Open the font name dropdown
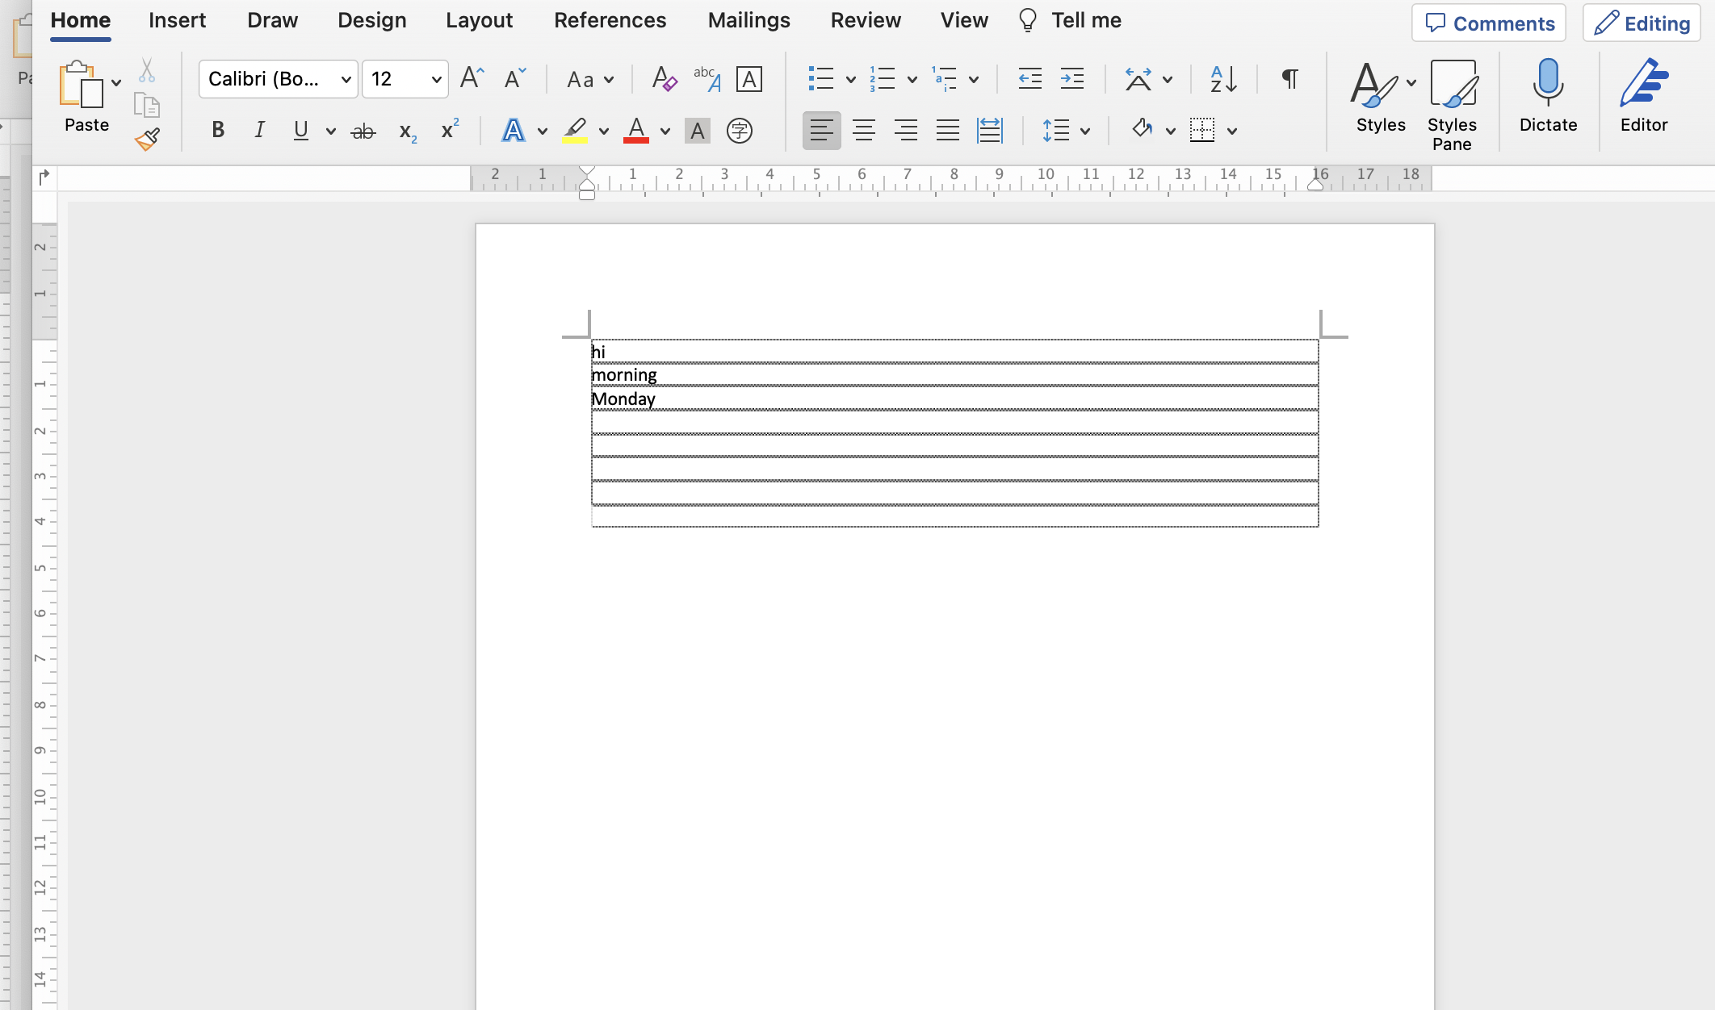Viewport: 1715px width, 1010px height. pyautogui.click(x=346, y=79)
